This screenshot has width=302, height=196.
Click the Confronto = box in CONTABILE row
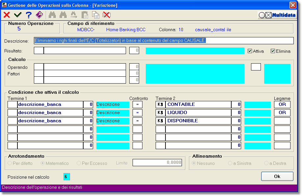pyautogui.click(x=138, y=105)
